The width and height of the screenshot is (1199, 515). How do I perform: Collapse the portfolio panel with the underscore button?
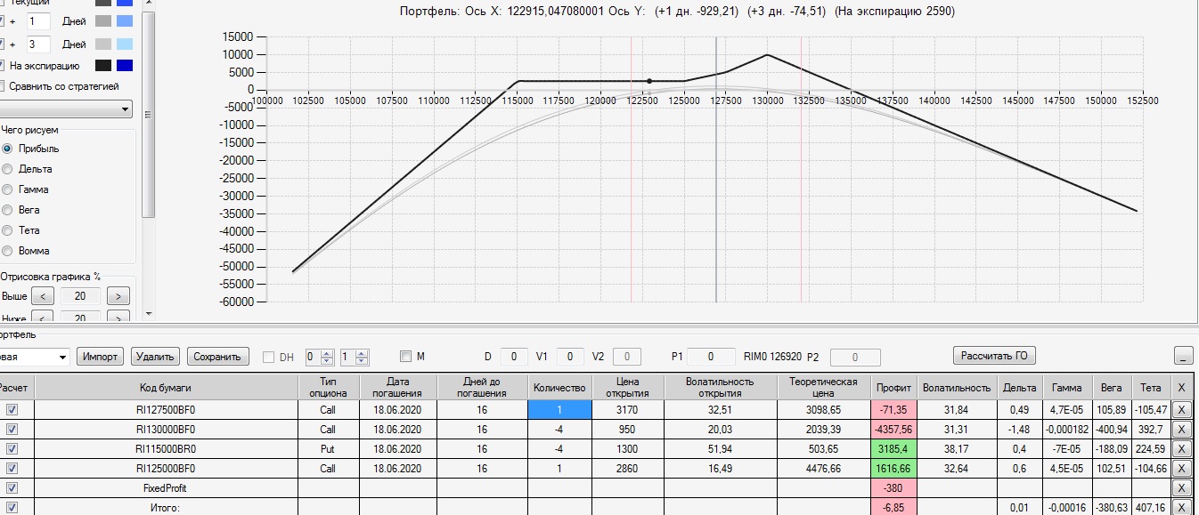point(1183,356)
